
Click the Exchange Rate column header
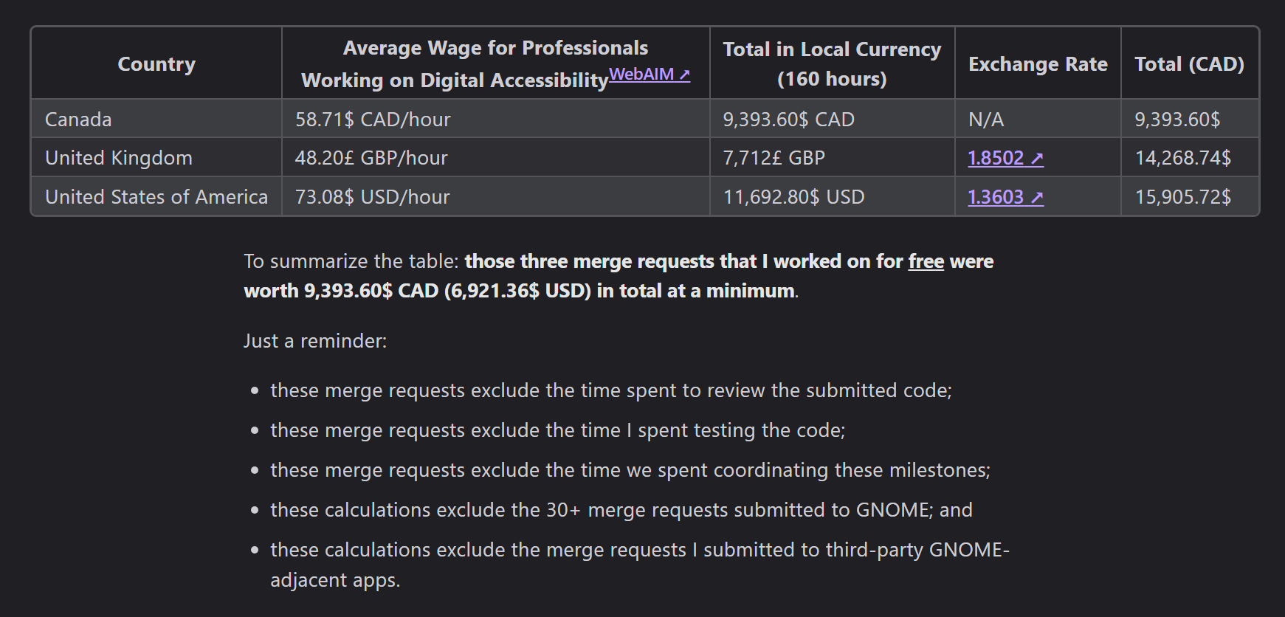coord(1038,64)
